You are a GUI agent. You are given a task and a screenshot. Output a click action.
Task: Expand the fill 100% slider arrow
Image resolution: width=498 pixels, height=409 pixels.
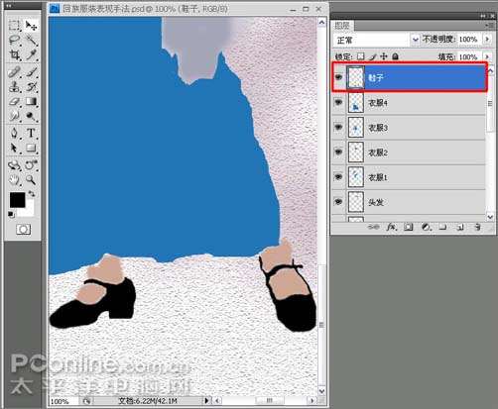pos(487,56)
